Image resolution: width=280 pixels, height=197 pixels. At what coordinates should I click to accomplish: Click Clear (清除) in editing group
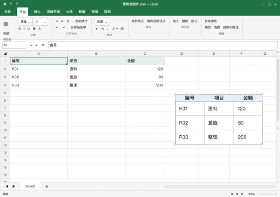[x=217, y=27]
